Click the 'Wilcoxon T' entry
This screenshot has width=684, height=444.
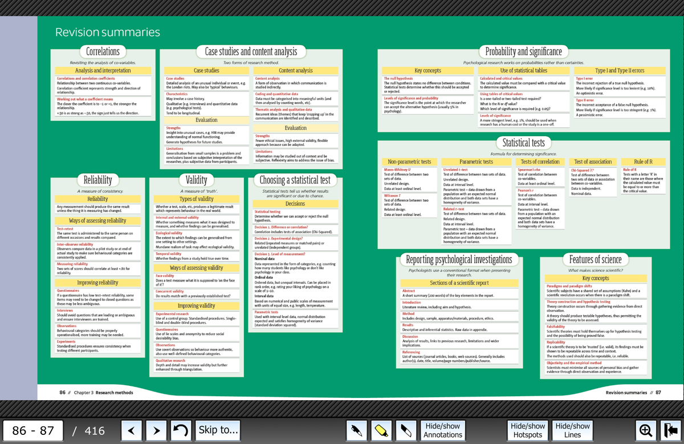[x=392, y=196]
